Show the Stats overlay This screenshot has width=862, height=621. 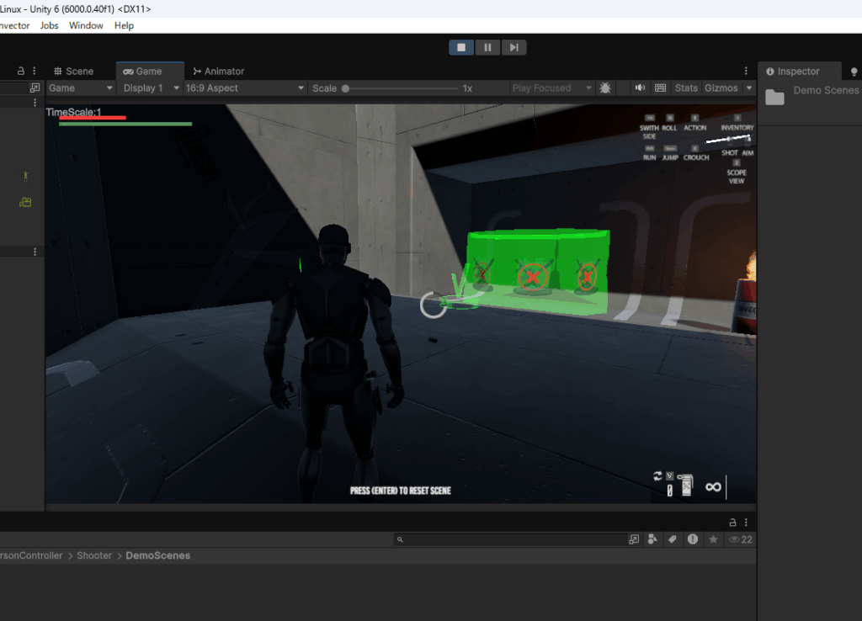pyautogui.click(x=686, y=88)
